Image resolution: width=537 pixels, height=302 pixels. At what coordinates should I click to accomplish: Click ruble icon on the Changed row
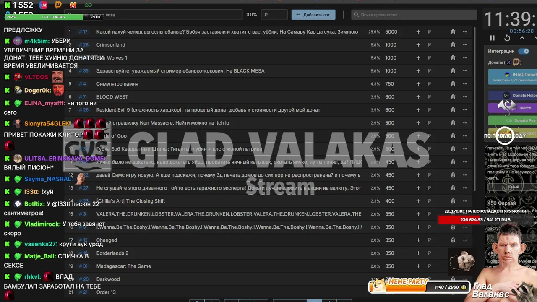[429, 240]
